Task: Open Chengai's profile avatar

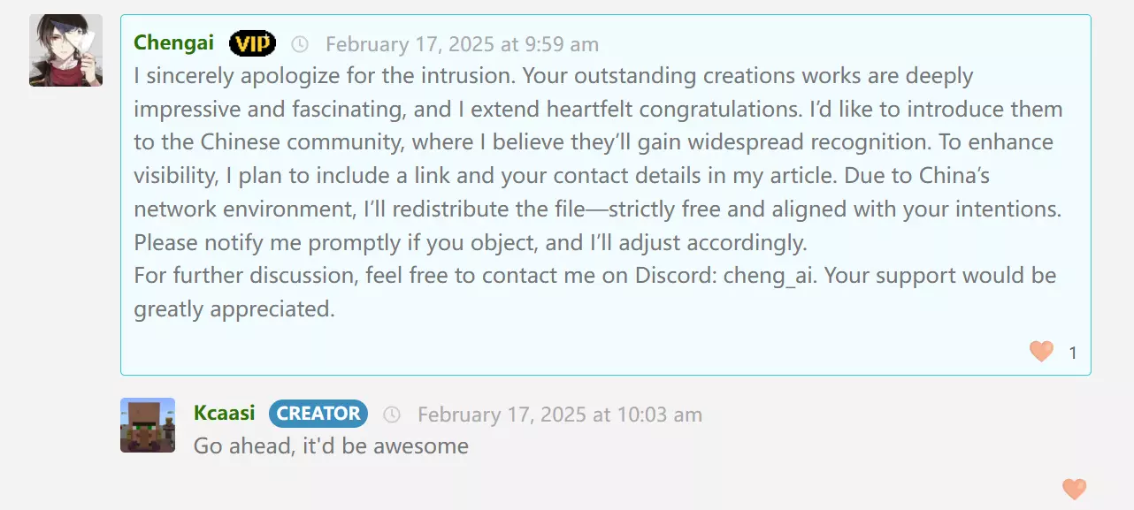Action: click(x=65, y=50)
